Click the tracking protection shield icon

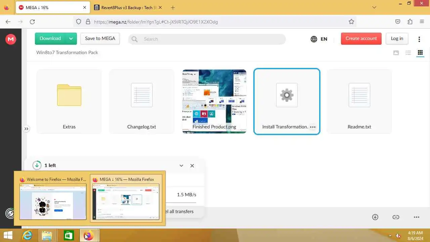(x=79, y=22)
